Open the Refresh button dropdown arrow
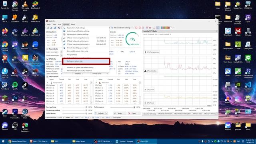Image resolution: width=256 pixels, height=144 pixels. [106, 113]
